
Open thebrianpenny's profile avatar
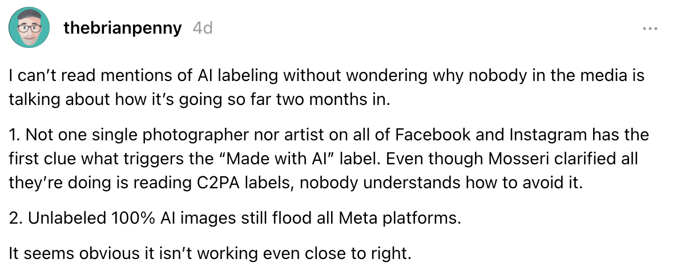click(30, 28)
